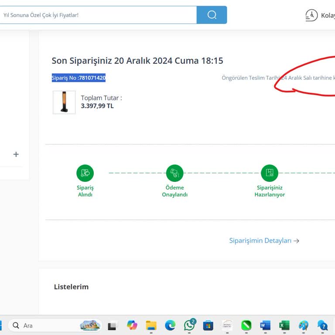Click the total amount 3.397,99 TL

click(x=97, y=106)
